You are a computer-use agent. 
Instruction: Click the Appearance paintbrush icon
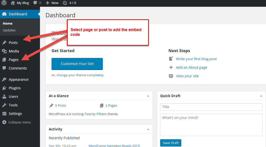4,80
